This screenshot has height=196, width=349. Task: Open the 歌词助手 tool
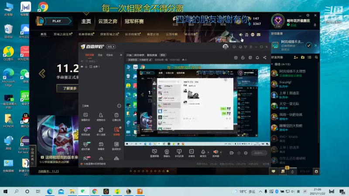click(116, 146)
